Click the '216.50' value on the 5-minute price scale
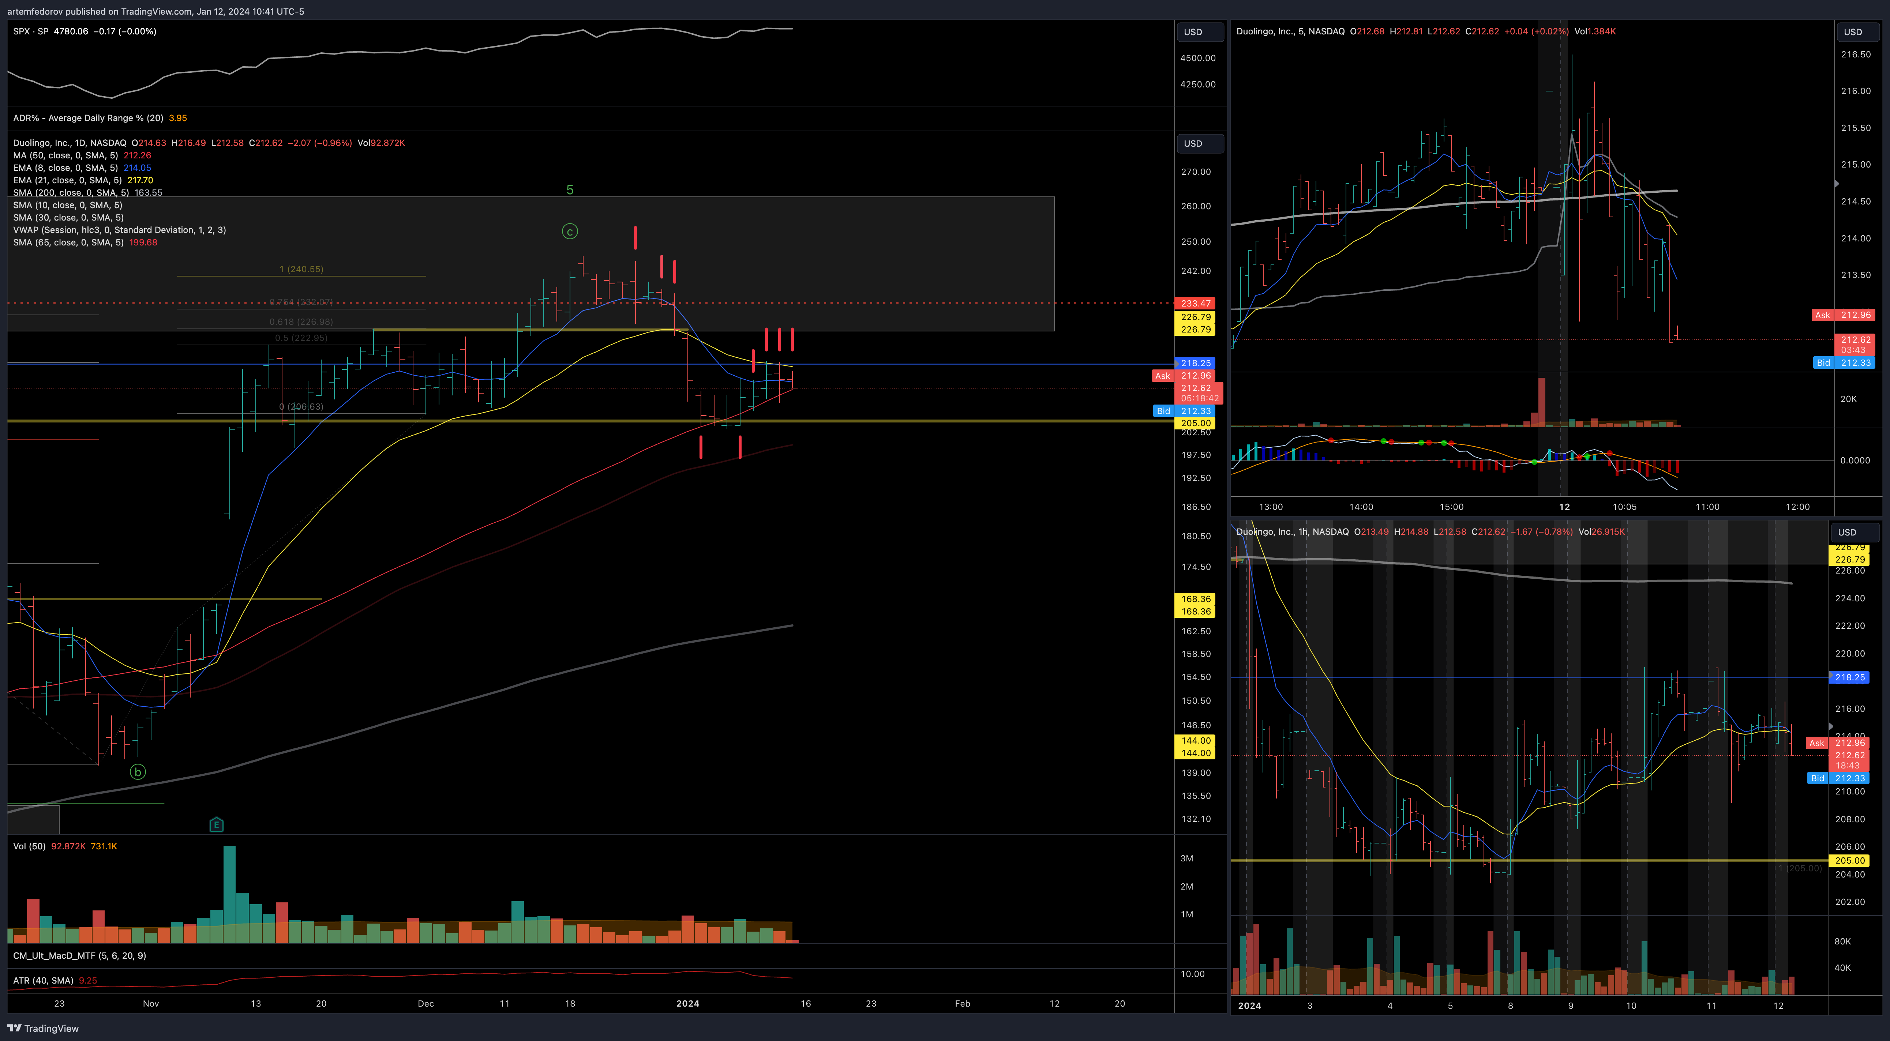Image resolution: width=1890 pixels, height=1041 pixels. pos(1856,55)
